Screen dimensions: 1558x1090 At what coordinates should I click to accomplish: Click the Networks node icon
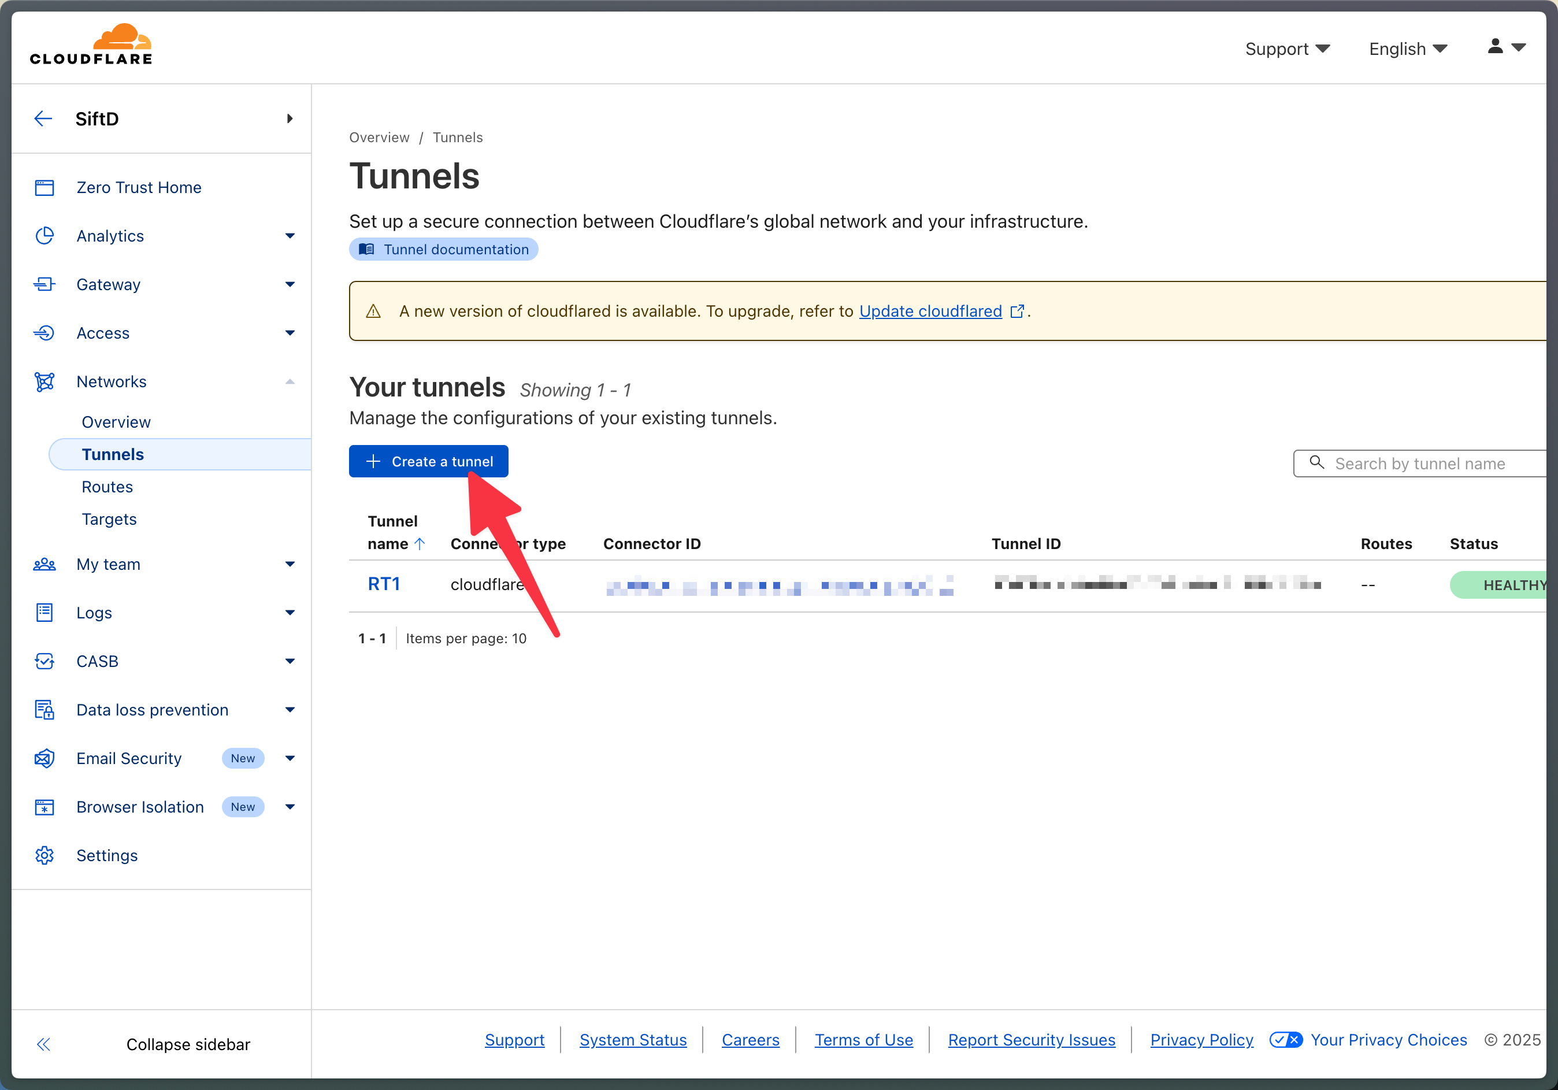tap(44, 381)
